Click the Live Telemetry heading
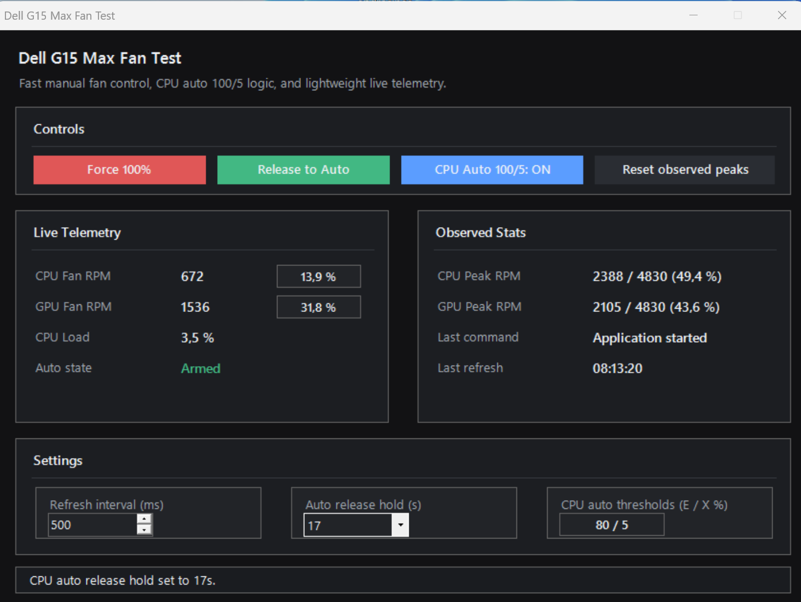Screen dimensions: 801x602 coord(77,233)
